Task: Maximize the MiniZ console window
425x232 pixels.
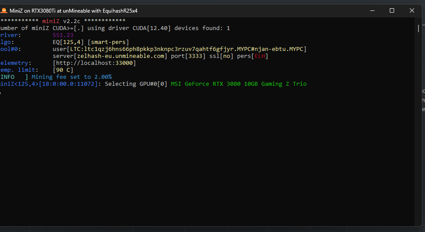Action: tap(392, 10)
